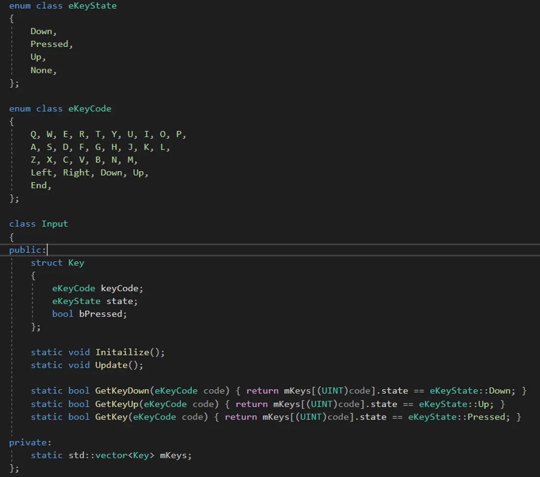Click "state;" in the "eKeyState state;" line

[122, 301]
